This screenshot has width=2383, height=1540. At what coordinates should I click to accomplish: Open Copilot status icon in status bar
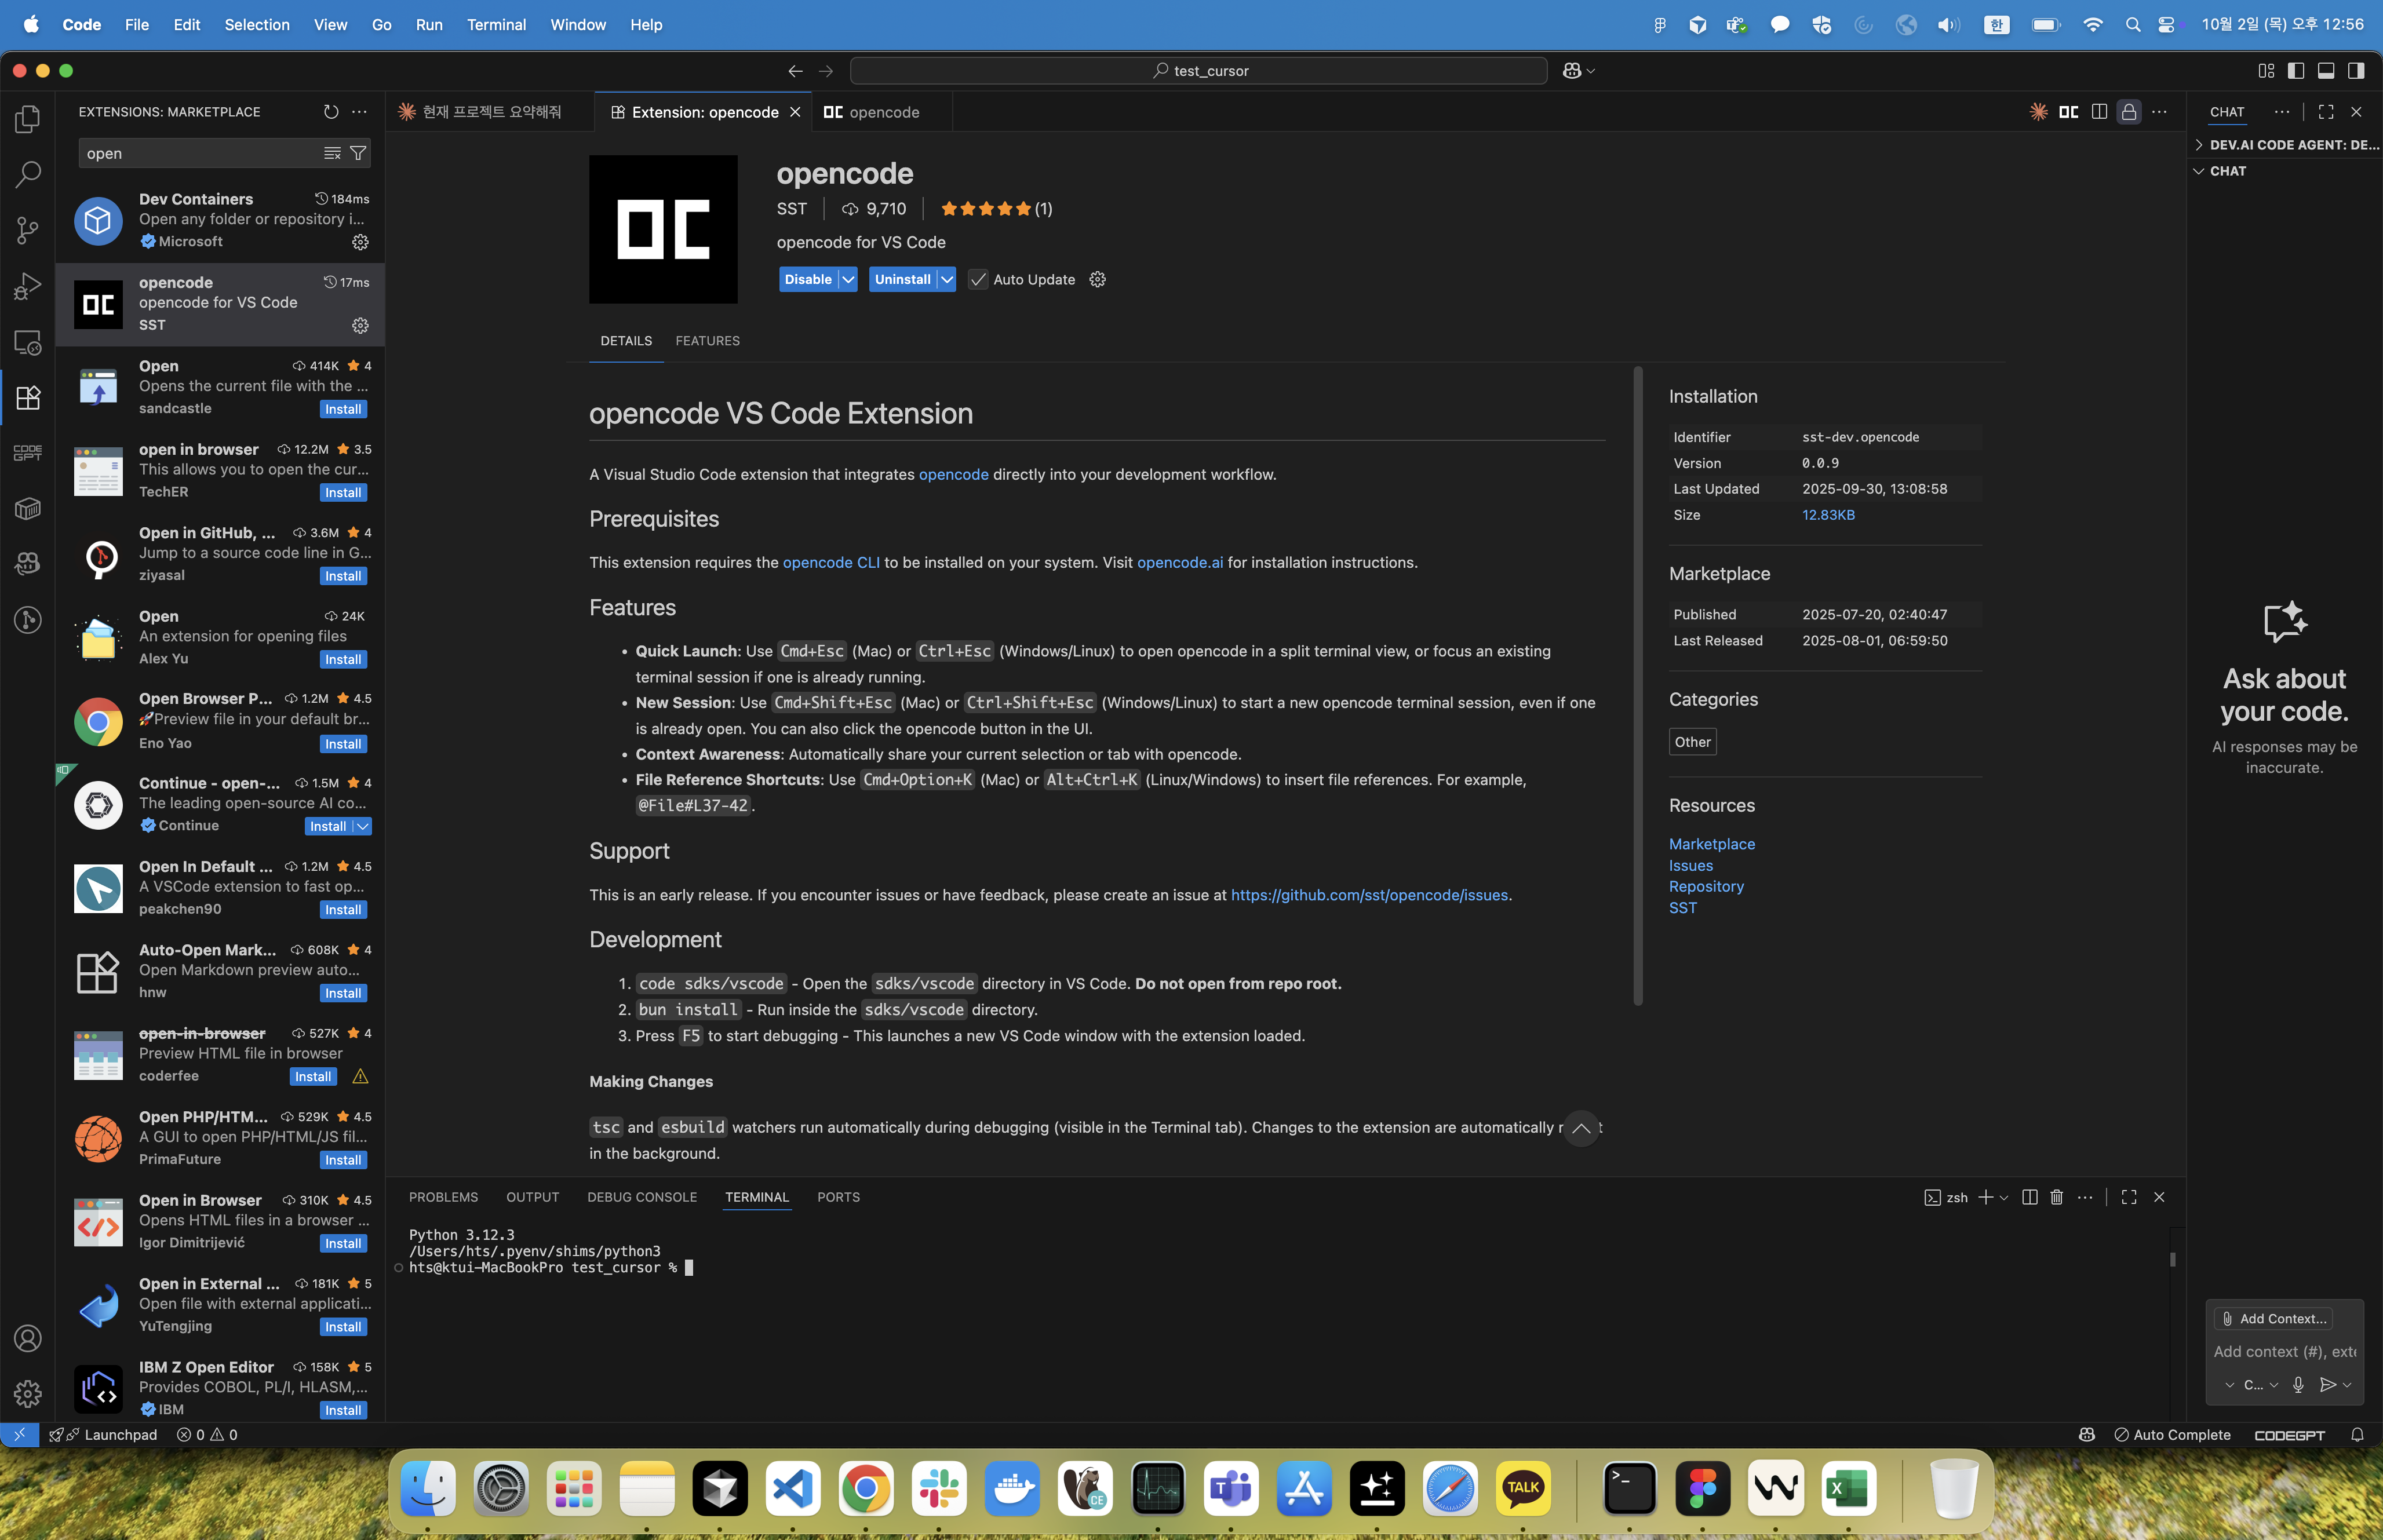[x=2087, y=1435]
